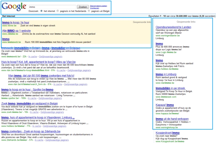Open 'Immobiliën in uw streek' sponsored ad
The height and width of the screenshot is (143, 216).
(x=171, y=88)
